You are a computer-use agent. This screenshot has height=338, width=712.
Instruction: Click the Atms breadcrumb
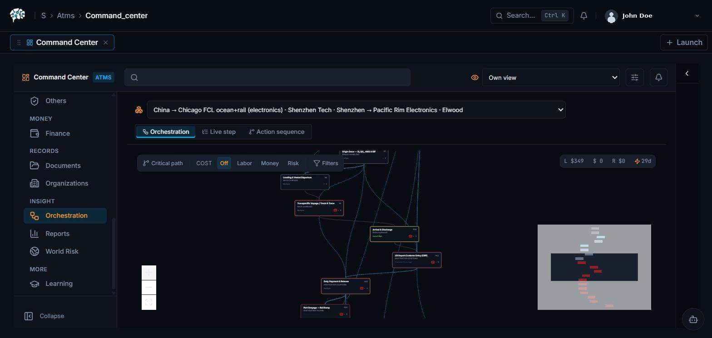(x=65, y=15)
